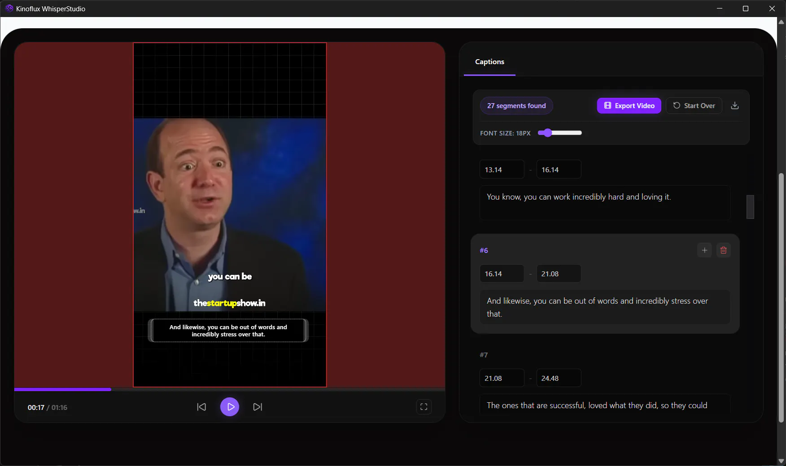The height and width of the screenshot is (466, 786).
Task: Click the captions list scrollbar thumb
Action: pyautogui.click(x=750, y=207)
